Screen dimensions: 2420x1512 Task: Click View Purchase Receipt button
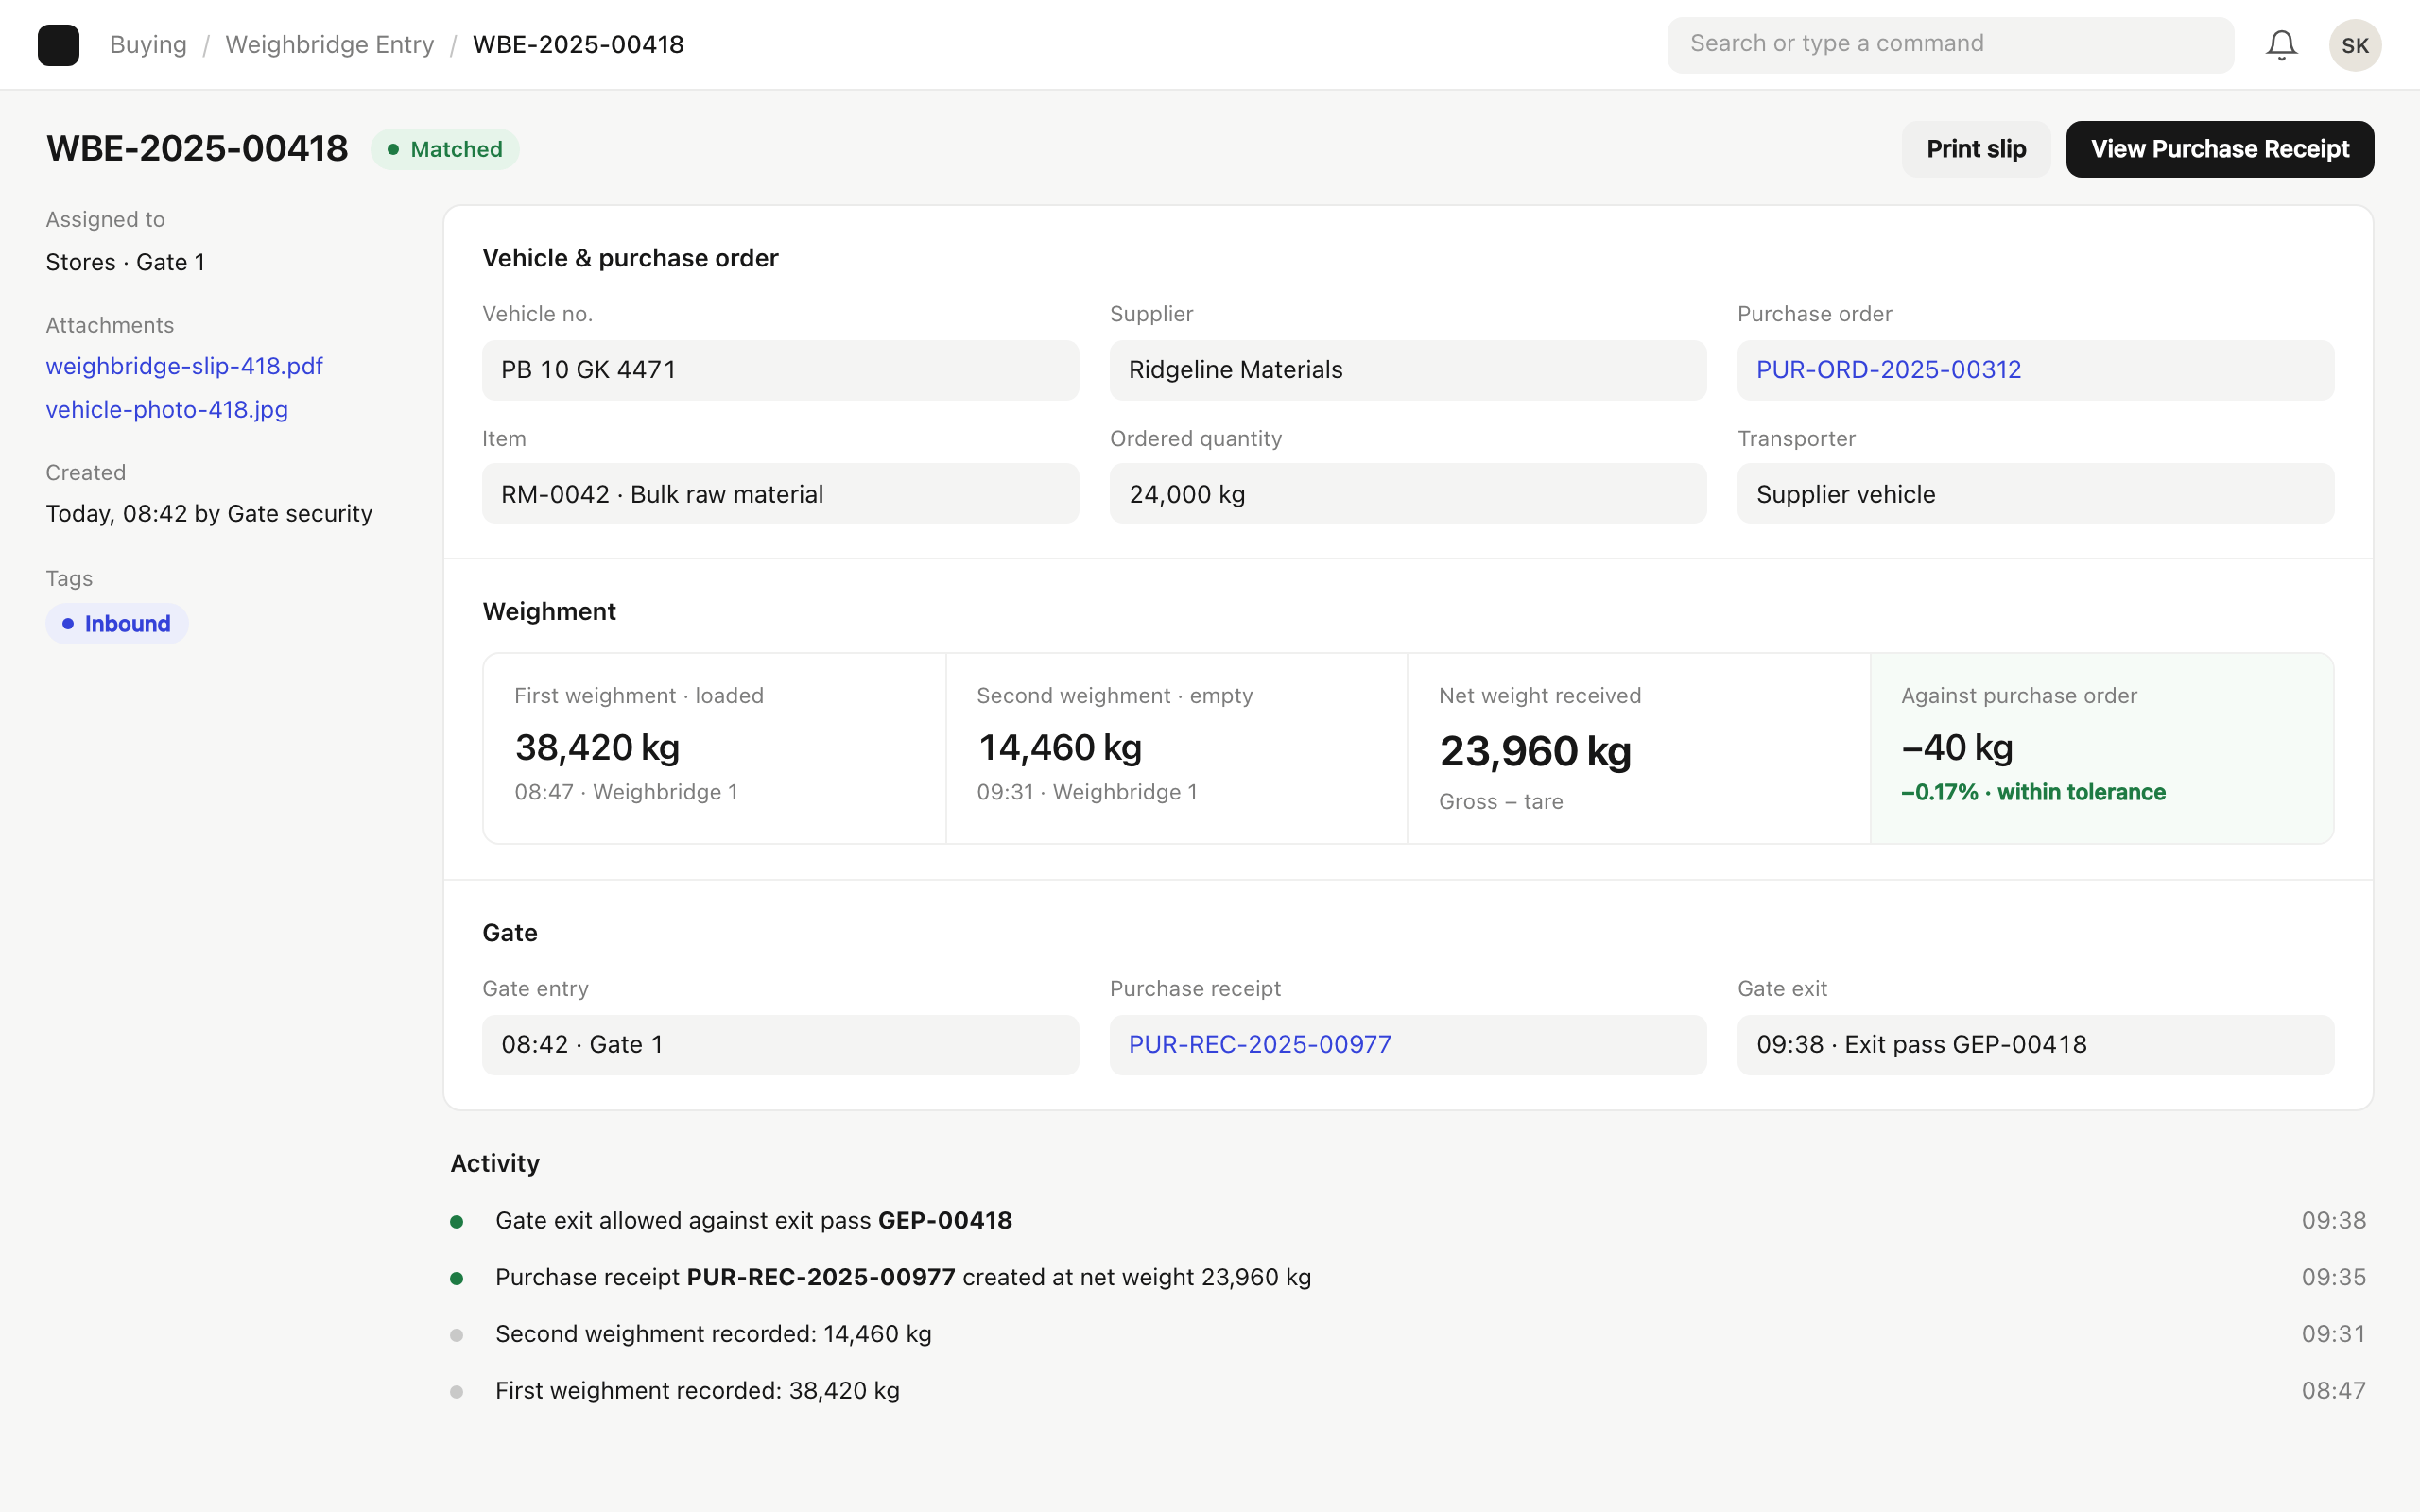(2220, 149)
